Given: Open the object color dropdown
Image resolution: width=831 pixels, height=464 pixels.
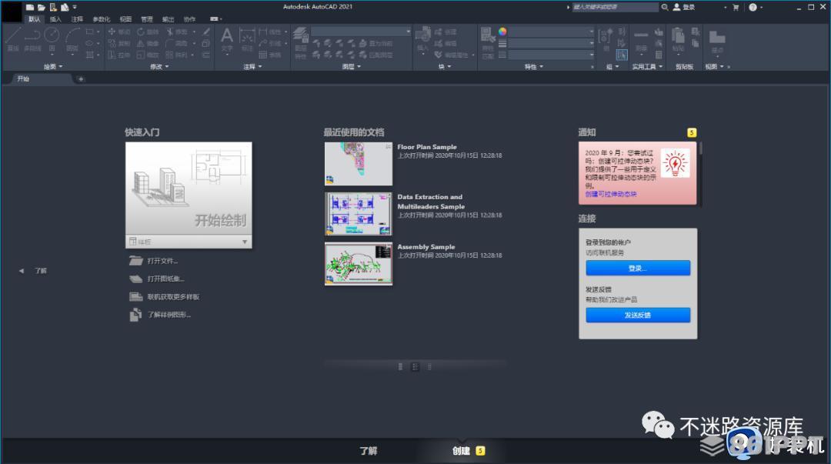Looking at the screenshot, I should point(551,32).
